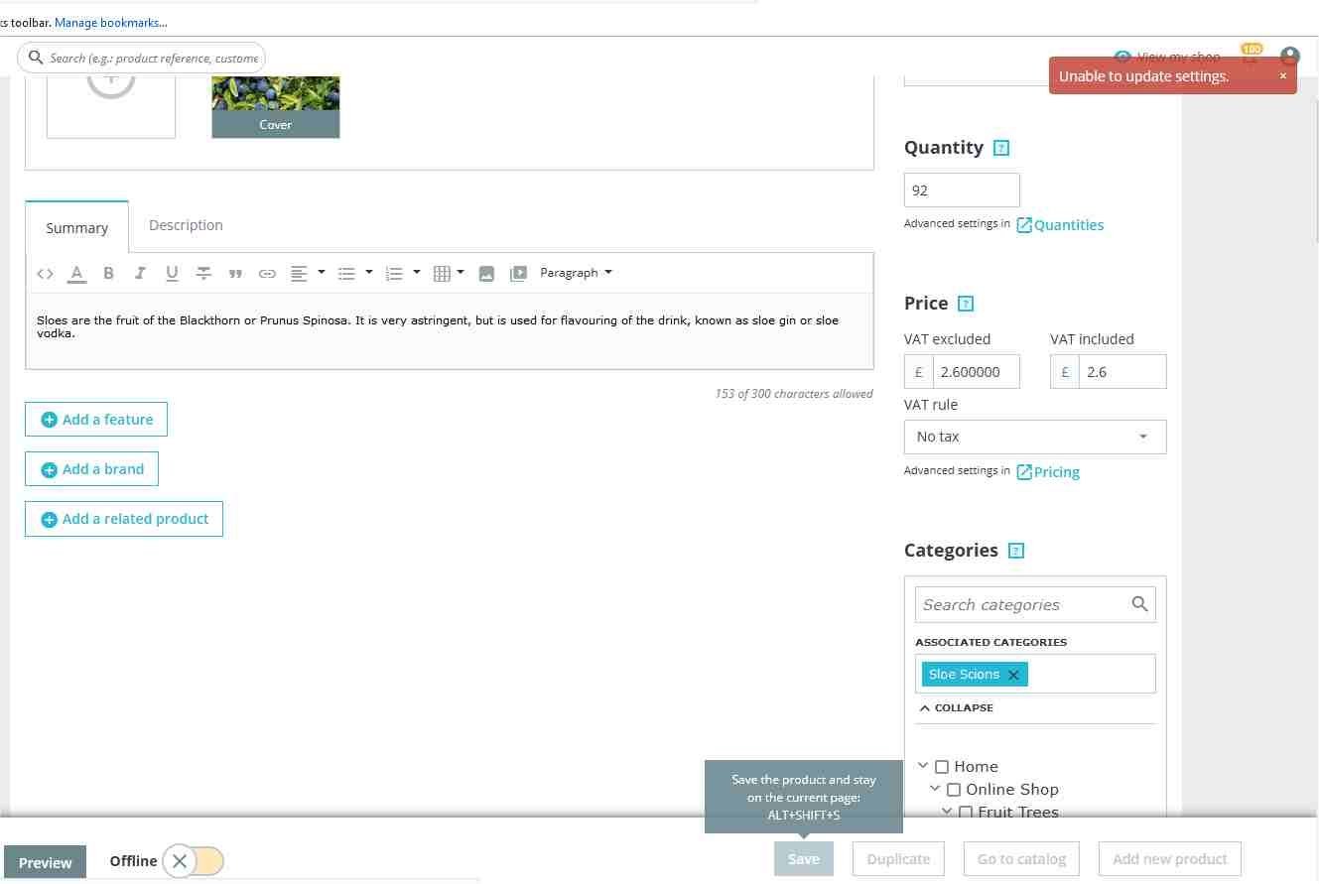Switch to the Description tab

click(186, 225)
